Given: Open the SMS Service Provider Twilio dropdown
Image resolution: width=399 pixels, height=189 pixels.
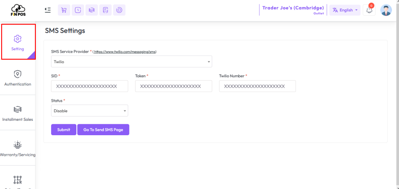Looking at the screenshot, I should point(132,62).
